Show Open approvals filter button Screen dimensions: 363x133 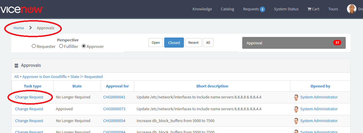click(x=156, y=43)
